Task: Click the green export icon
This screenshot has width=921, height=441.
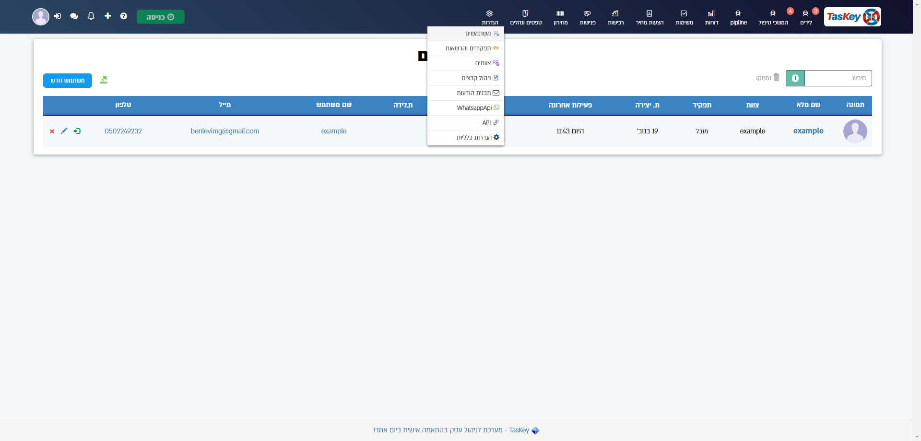Action: point(104,80)
